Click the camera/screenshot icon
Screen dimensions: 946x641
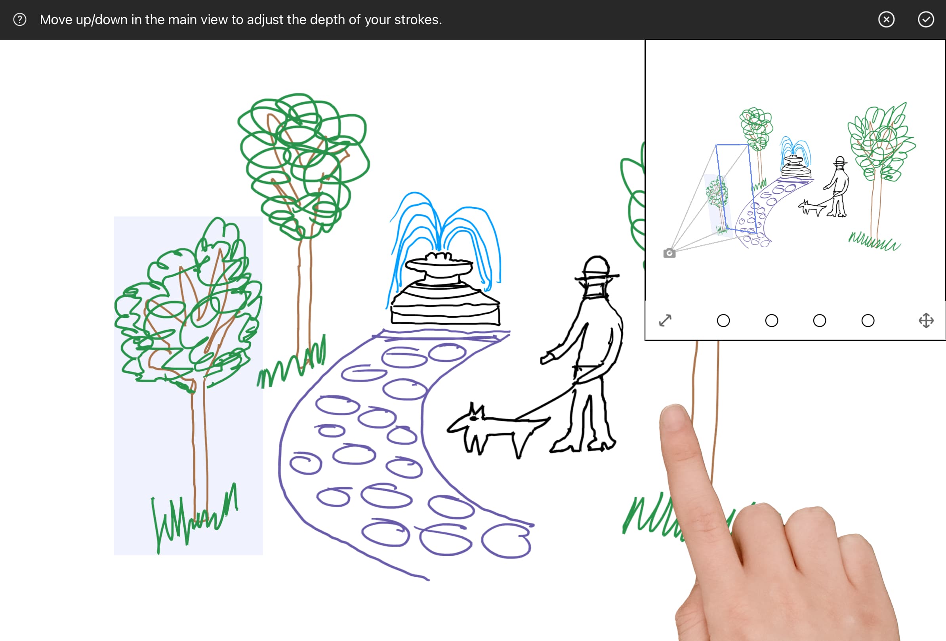[x=669, y=252]
